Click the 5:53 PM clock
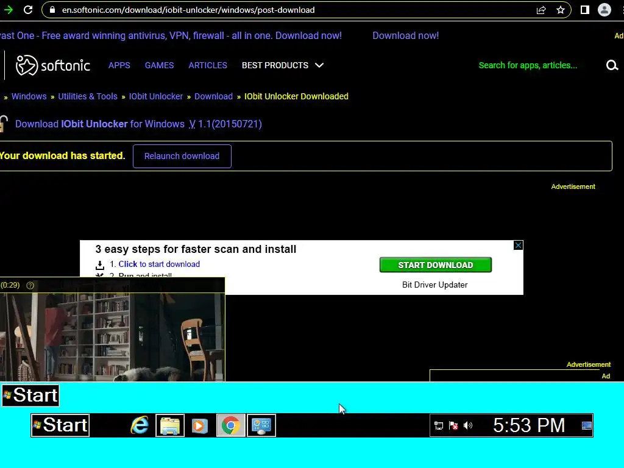The image size is (624, 468). 529,425
